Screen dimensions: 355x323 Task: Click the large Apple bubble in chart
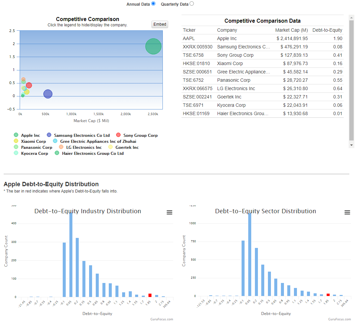(x=153, y=46)
